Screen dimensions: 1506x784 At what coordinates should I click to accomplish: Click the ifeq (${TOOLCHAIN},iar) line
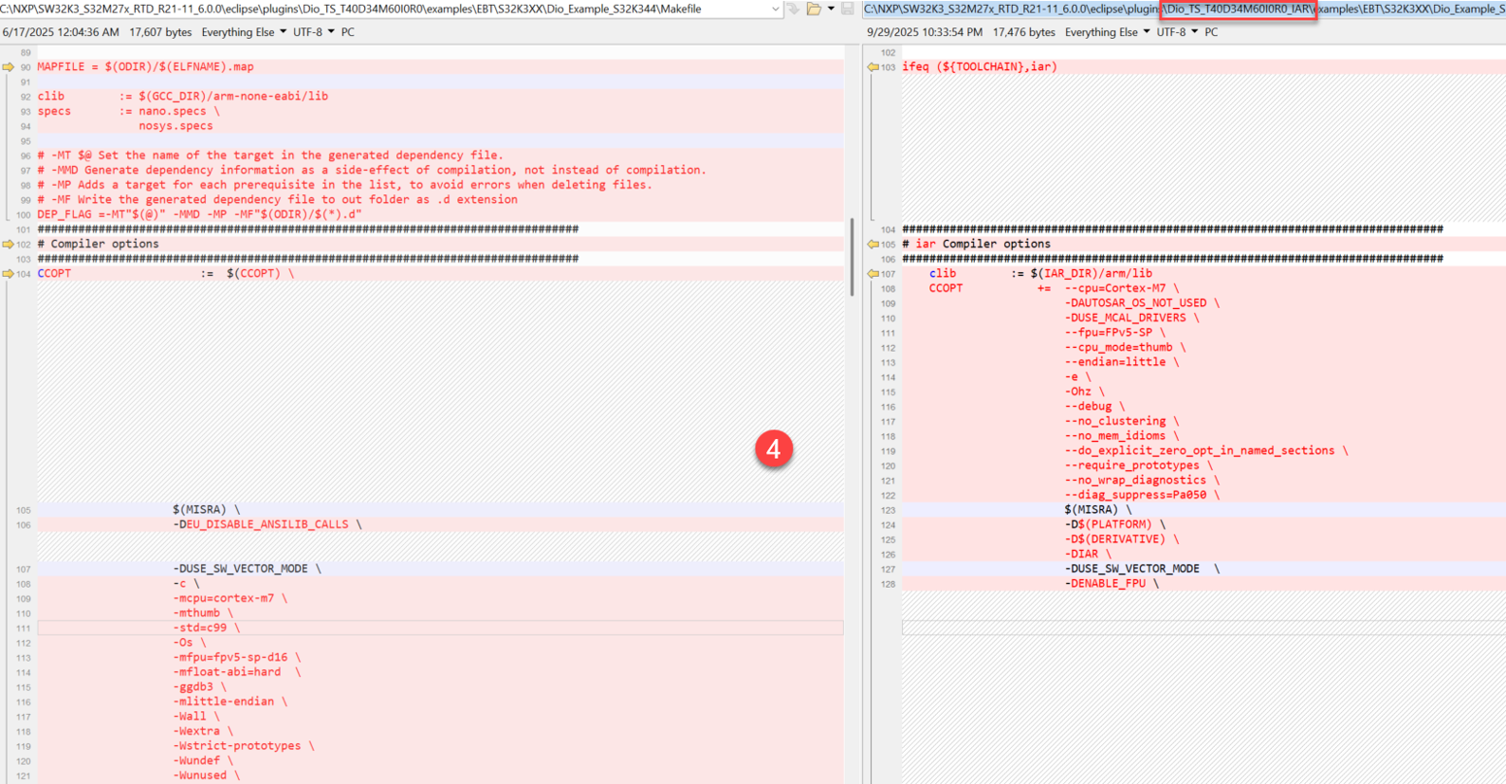click(x=980, y=67)
